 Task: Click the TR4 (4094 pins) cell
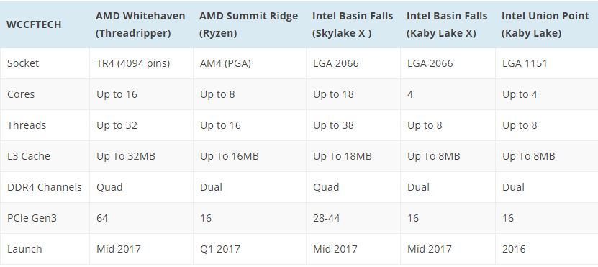pyautogui.click(x=133, y=63)
